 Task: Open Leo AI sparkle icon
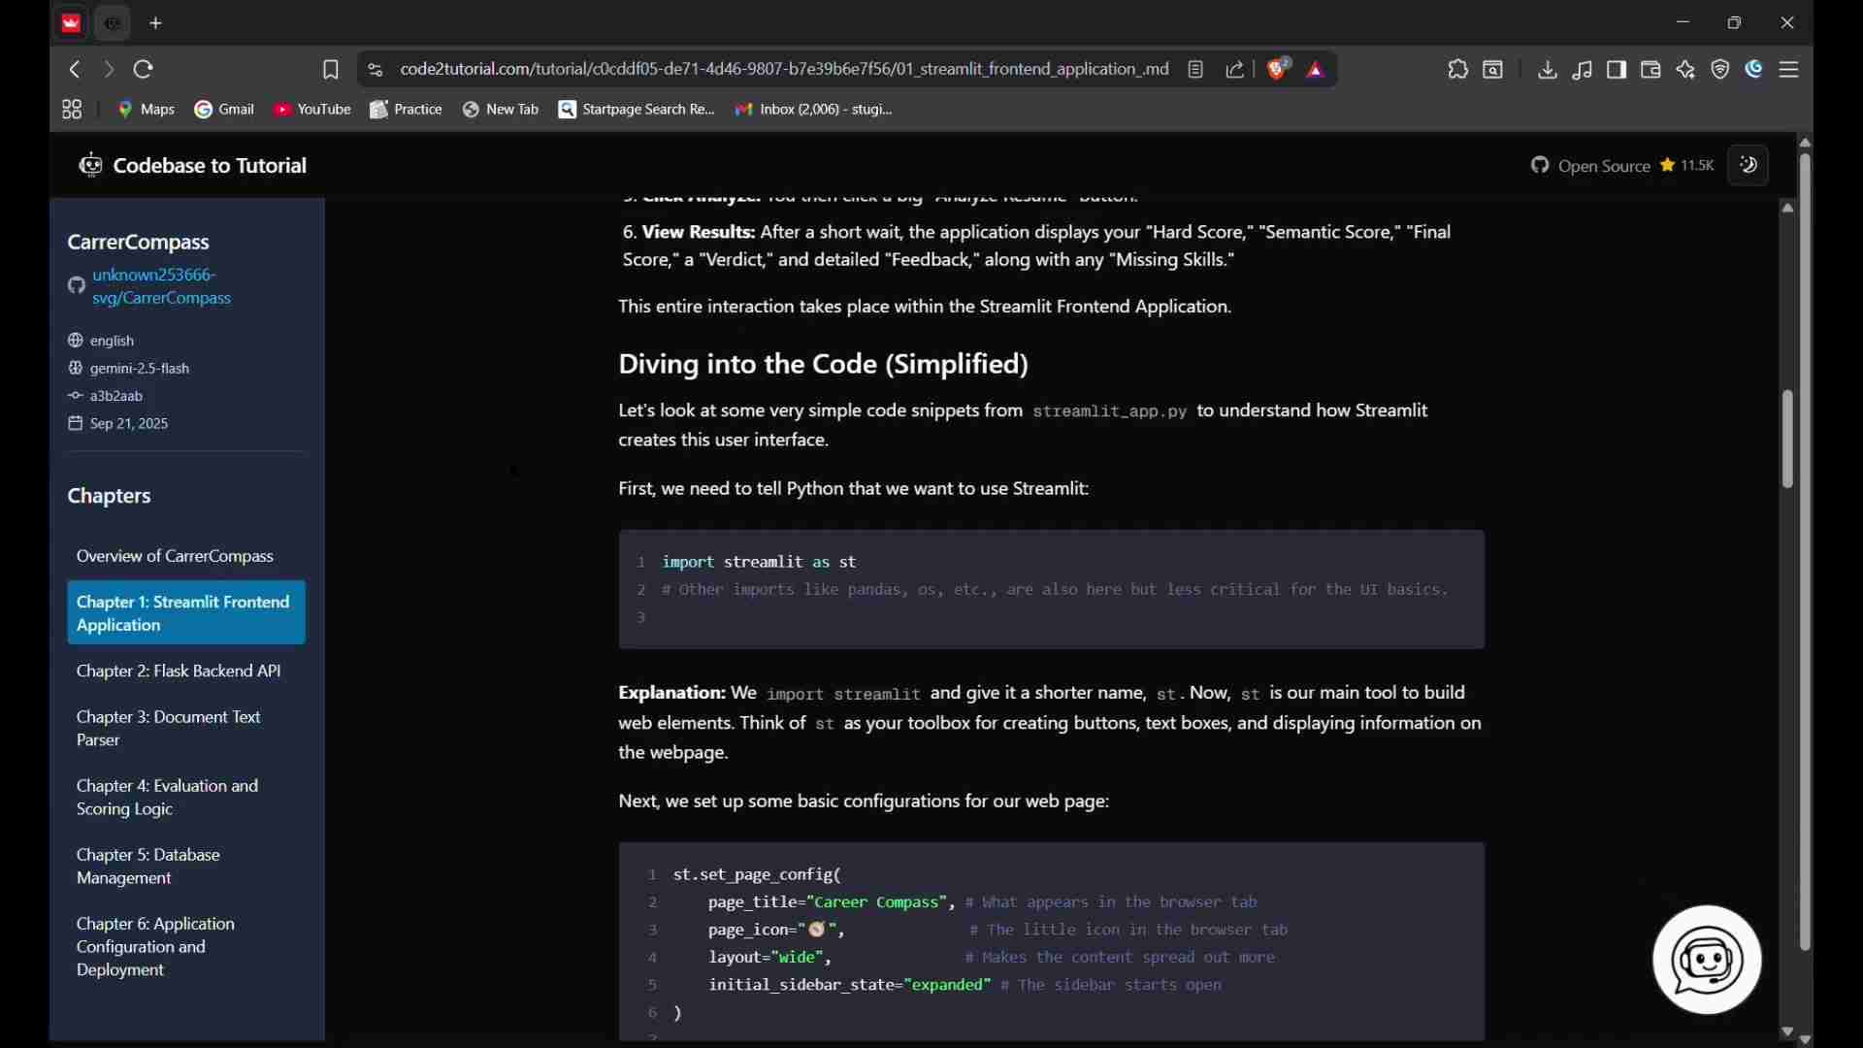tap(1687, 70)
